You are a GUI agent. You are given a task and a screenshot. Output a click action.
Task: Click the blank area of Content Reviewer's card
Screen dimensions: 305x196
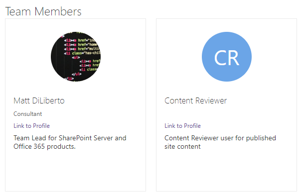coord(226,171)
